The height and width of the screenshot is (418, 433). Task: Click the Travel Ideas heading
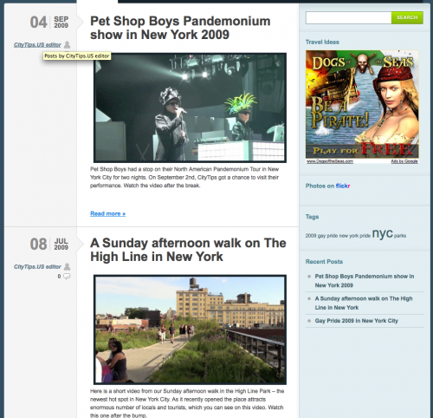coord(322,42)
